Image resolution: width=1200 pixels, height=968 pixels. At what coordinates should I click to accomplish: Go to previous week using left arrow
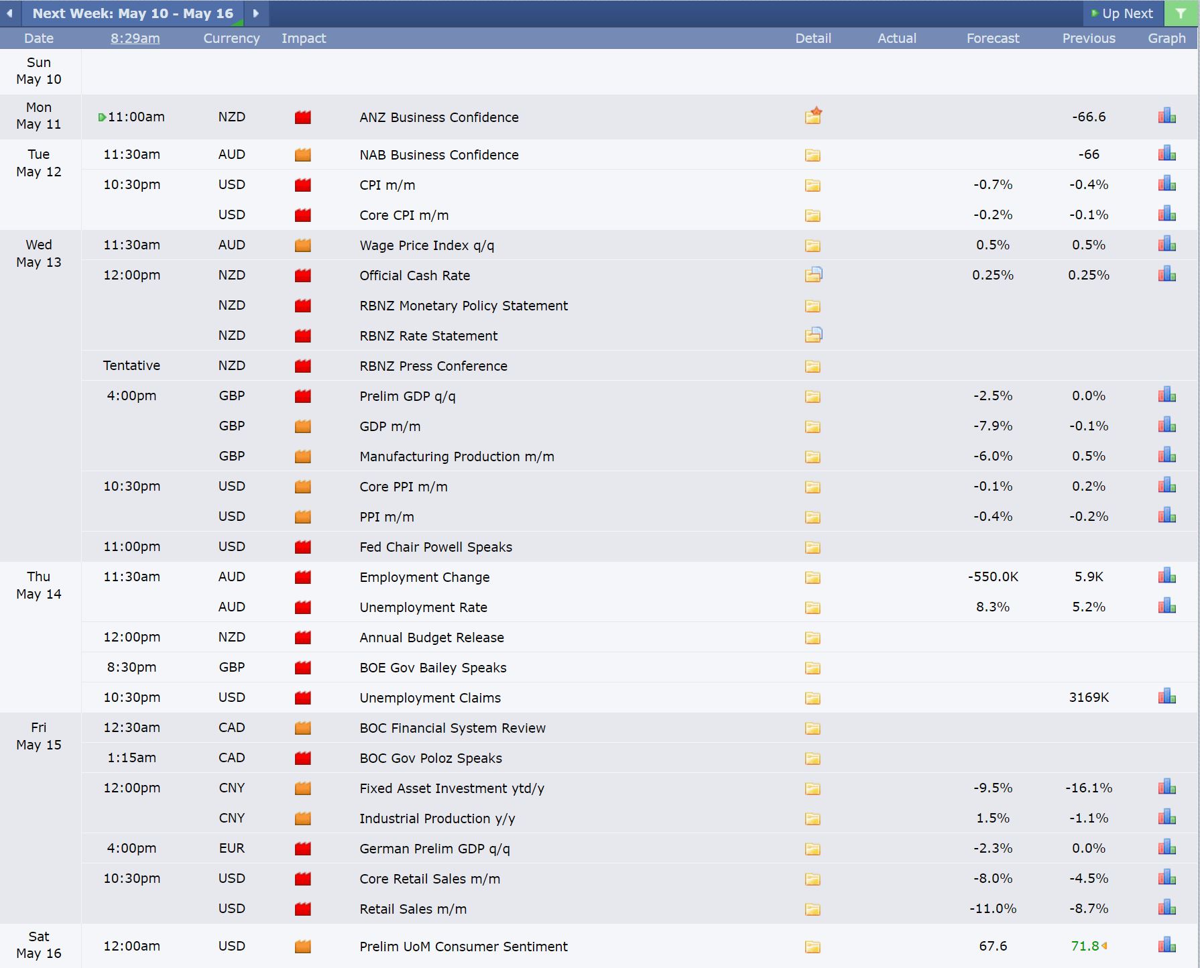tap(10, 13)
